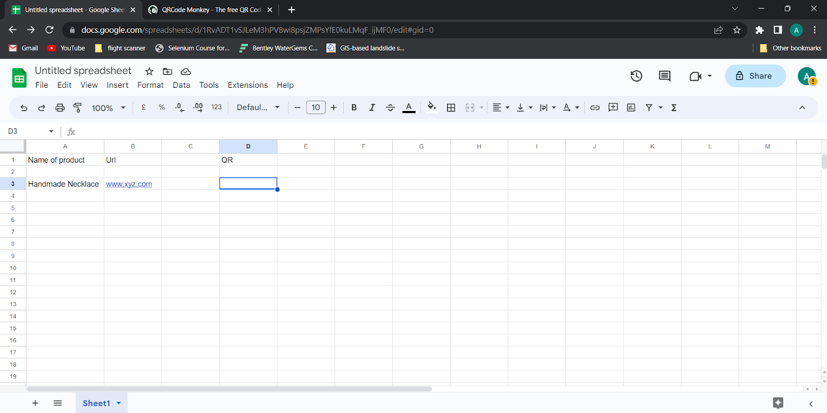Screen dimensions: 827x413
Task: Click the font size field
Action: [x=316, y=107]
